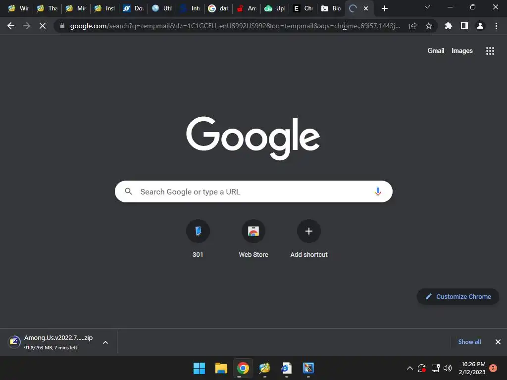
Task: Open the volume control
Action: coord(448,368)
